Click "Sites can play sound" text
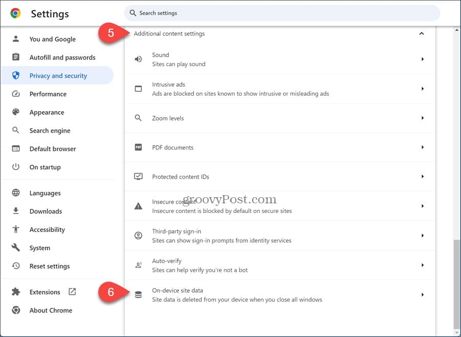 pyautogui.click(x=179, y=64)
